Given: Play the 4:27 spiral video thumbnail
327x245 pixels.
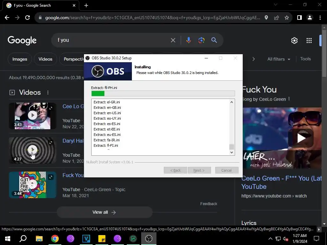Looking at the screenshot, I should [33, 150].
